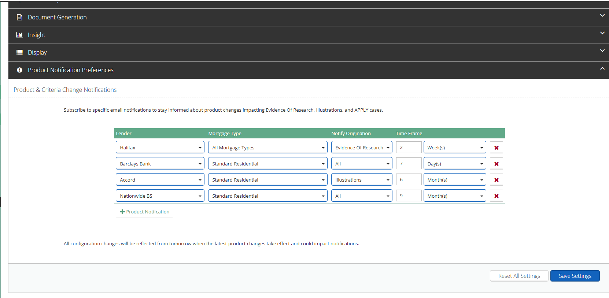Click the Barclays Bank time frame number field
This screenshot has width=609, height=298.
pyautogui.click(x=409, y=163)
